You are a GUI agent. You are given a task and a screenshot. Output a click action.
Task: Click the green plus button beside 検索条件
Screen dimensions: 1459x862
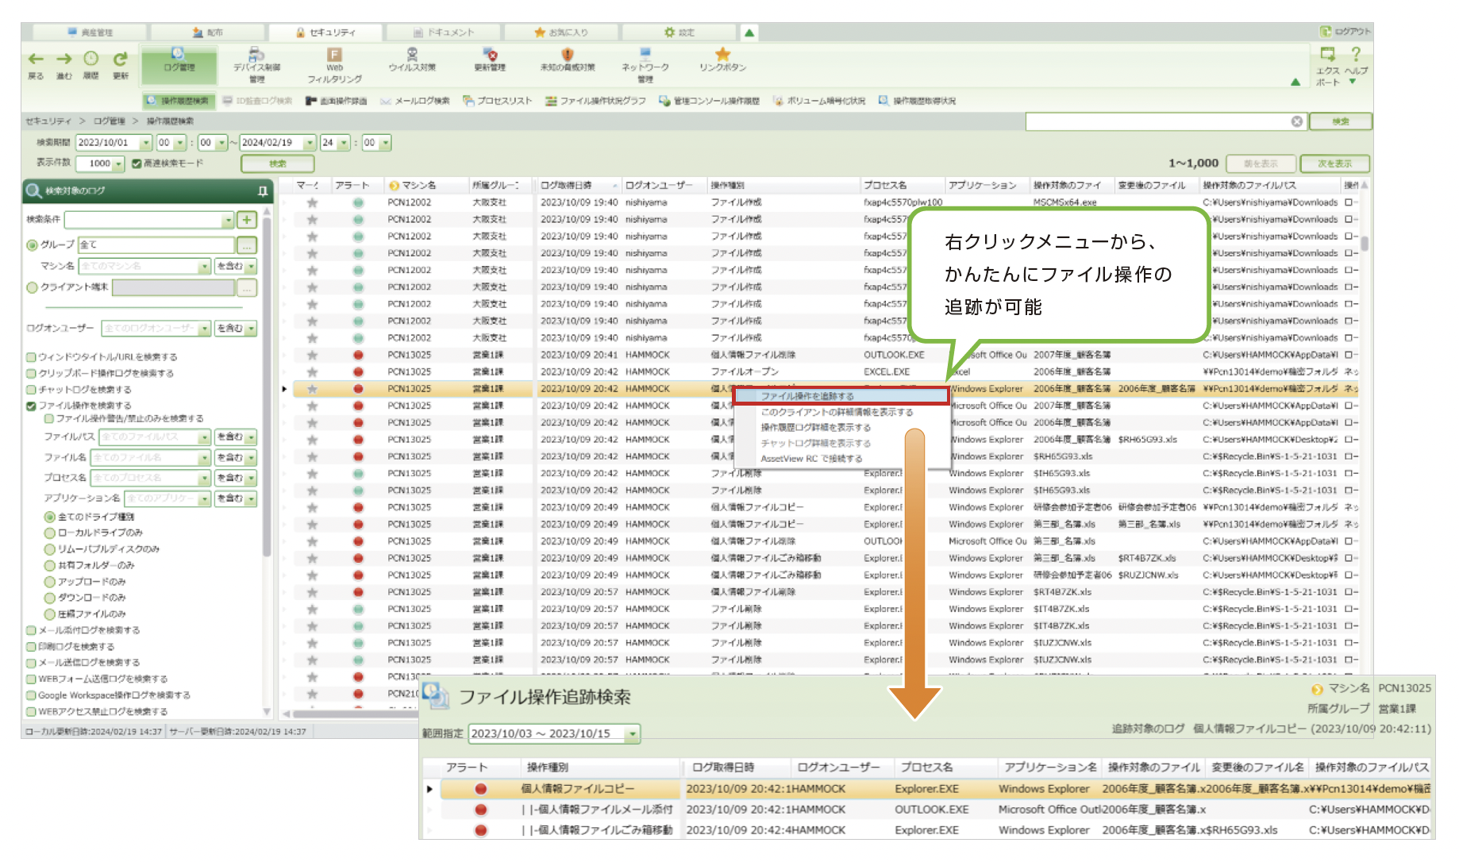click(x=247, y=220)
